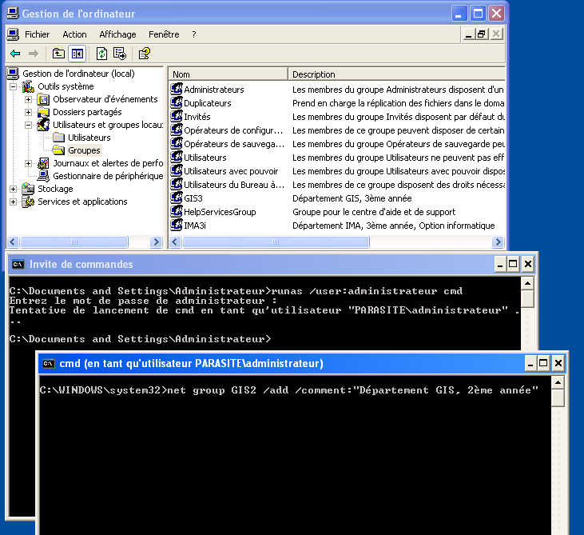This screenshot has width=584, height=535.
Task: Sort by the Nom column header
Action: click(228, 74)
